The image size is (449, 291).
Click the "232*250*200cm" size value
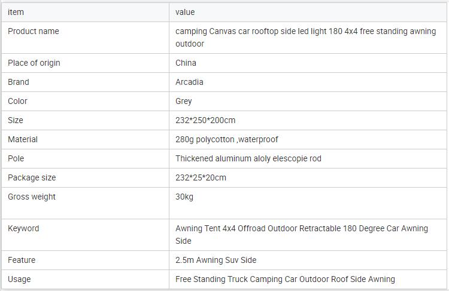pos(205,120)
